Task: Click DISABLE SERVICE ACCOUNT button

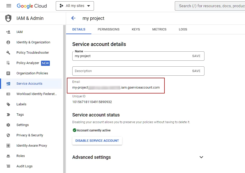Action: point(97,141)
